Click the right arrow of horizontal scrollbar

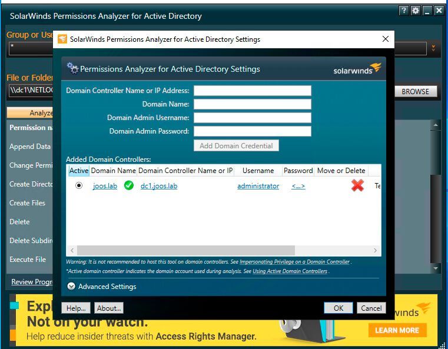pyautogui.click(x=375, y=251)
